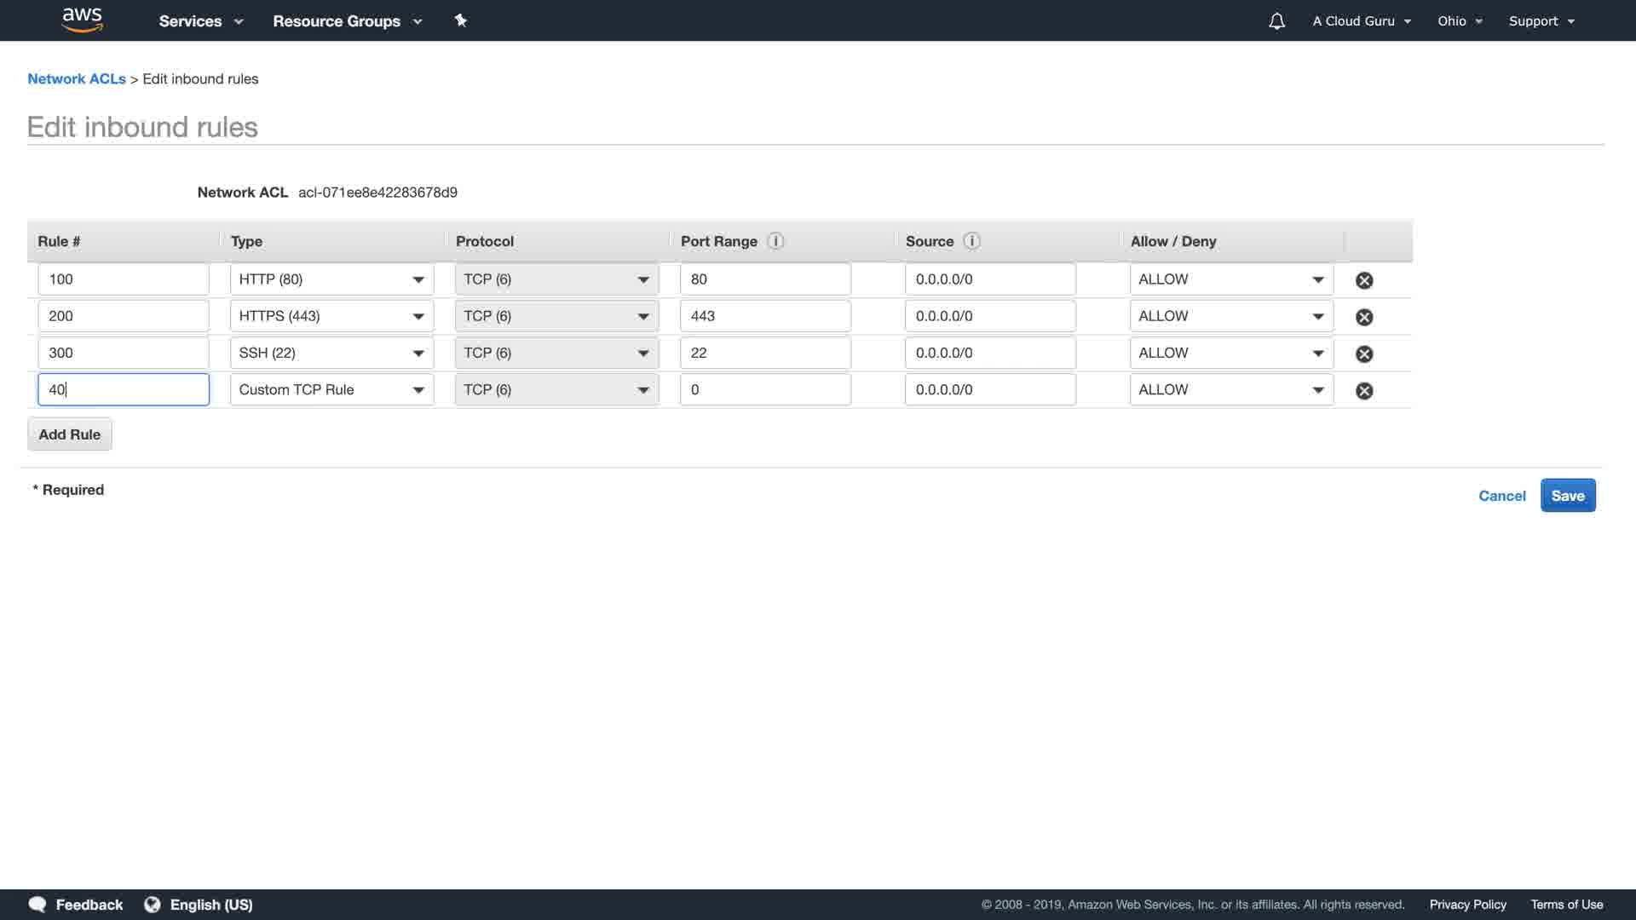Save the inbound rules
Image resolution: width=1636 pixels, height=920 pixels.
(1567, 496)
